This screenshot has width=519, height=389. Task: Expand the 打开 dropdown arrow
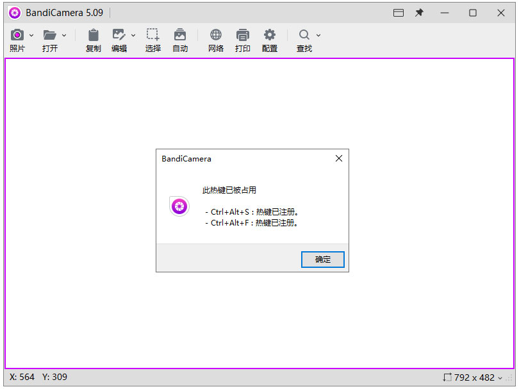coord(64,35)
